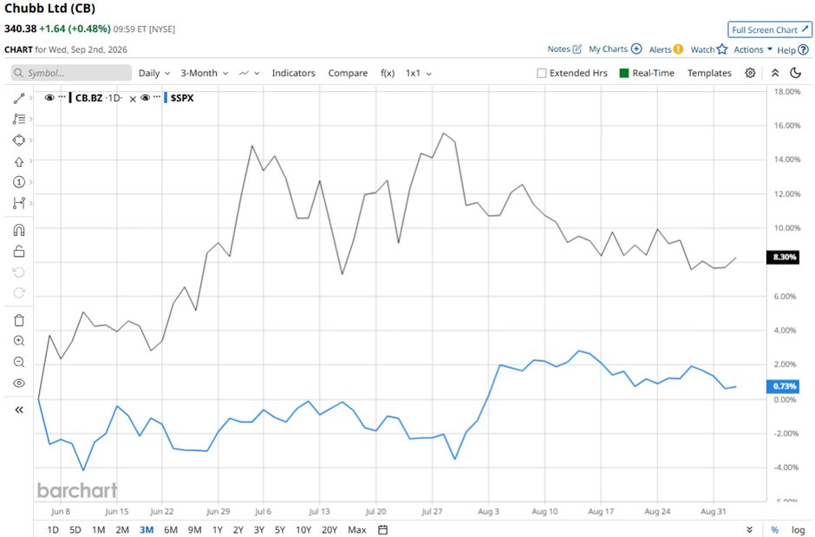Select the trend line drawing tool
Screen dimensions: 815x537
tap(19, 98)
